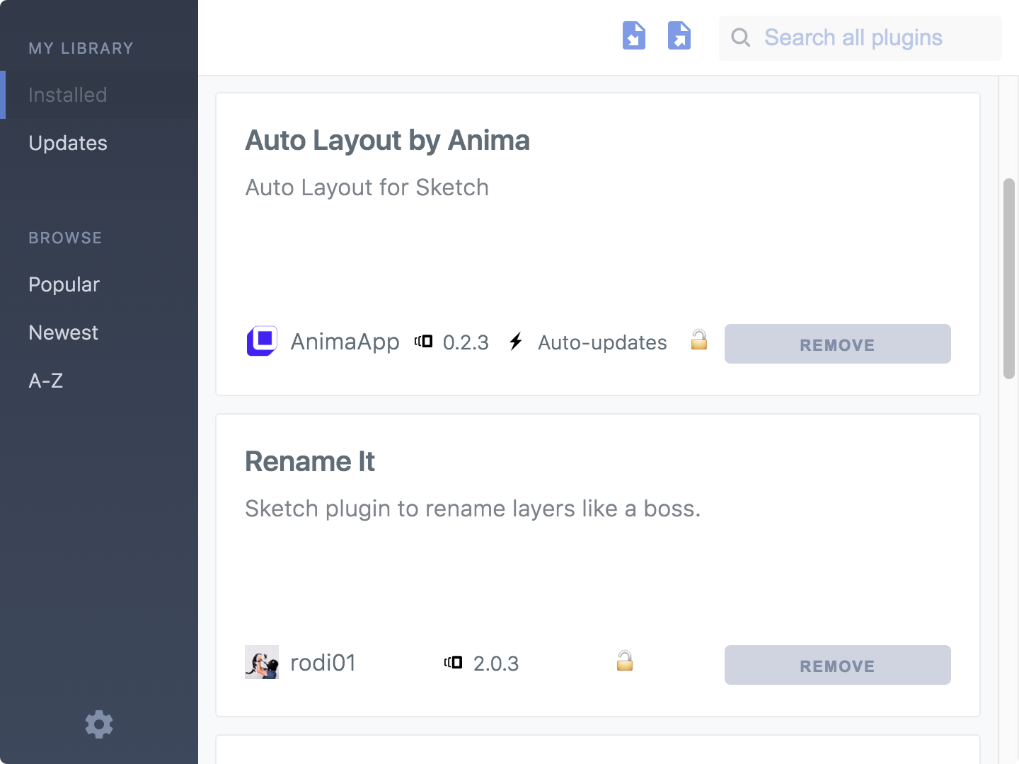
Task: Browse Newest plugins
Action: (63, 332)
